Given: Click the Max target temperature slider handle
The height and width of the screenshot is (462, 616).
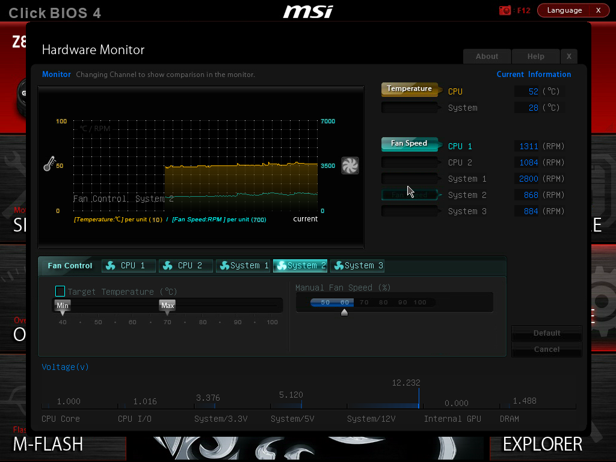Looking at the screenshot, I should 167,306.
